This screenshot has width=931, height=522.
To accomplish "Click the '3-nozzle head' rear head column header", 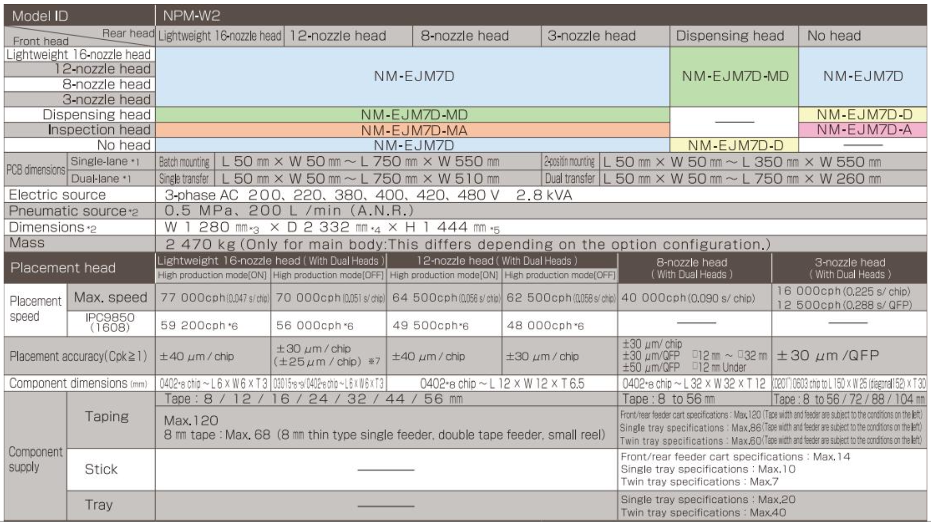I will coord(605,36).
